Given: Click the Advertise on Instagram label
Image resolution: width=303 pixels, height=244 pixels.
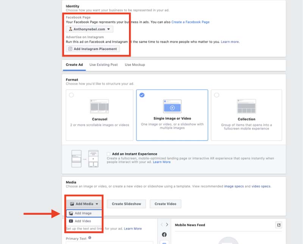Looking at the screenshot, I should [85, 37].
